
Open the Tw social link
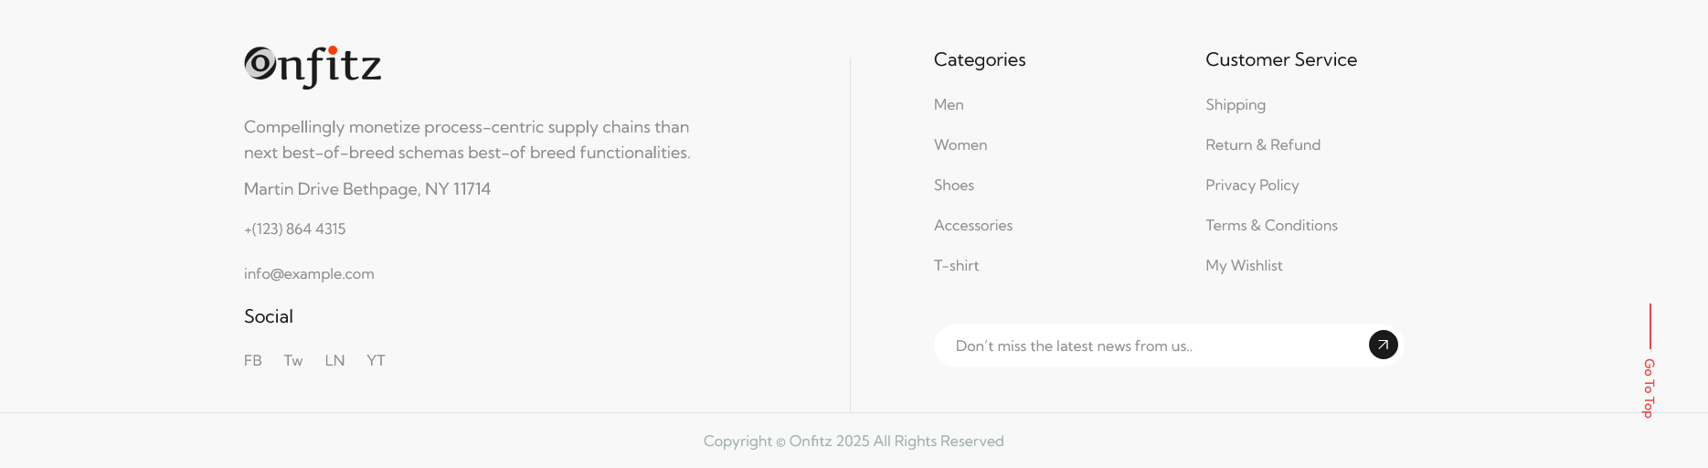coord(293,360)
